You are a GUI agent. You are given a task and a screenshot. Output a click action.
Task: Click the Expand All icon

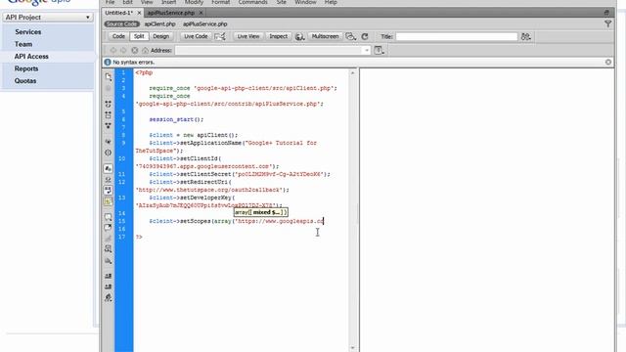[x=109, y=126]
